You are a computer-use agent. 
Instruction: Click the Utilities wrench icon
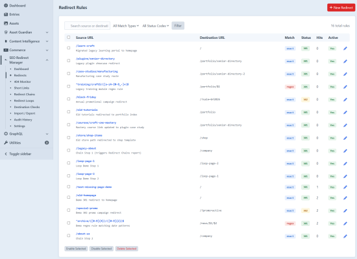pyautogui.click(x=6, y=142)
